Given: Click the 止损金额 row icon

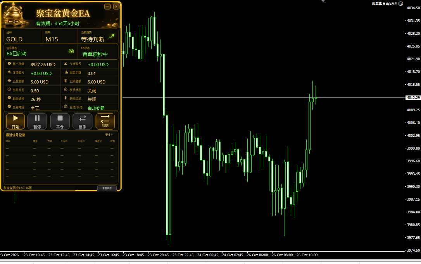Looking at the screenshot, I should point(66,81).
